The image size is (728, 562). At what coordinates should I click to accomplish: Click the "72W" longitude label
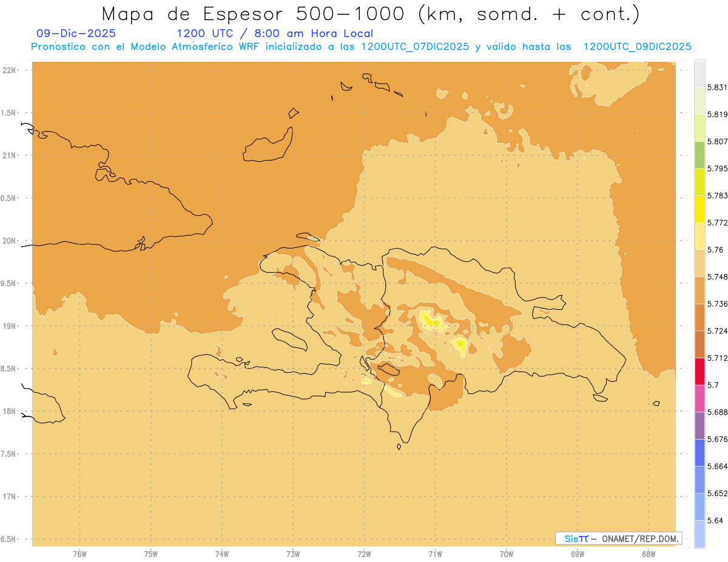[x=364, y=554]
